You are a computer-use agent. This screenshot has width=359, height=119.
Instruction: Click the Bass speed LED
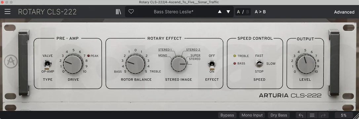[234, 63]
